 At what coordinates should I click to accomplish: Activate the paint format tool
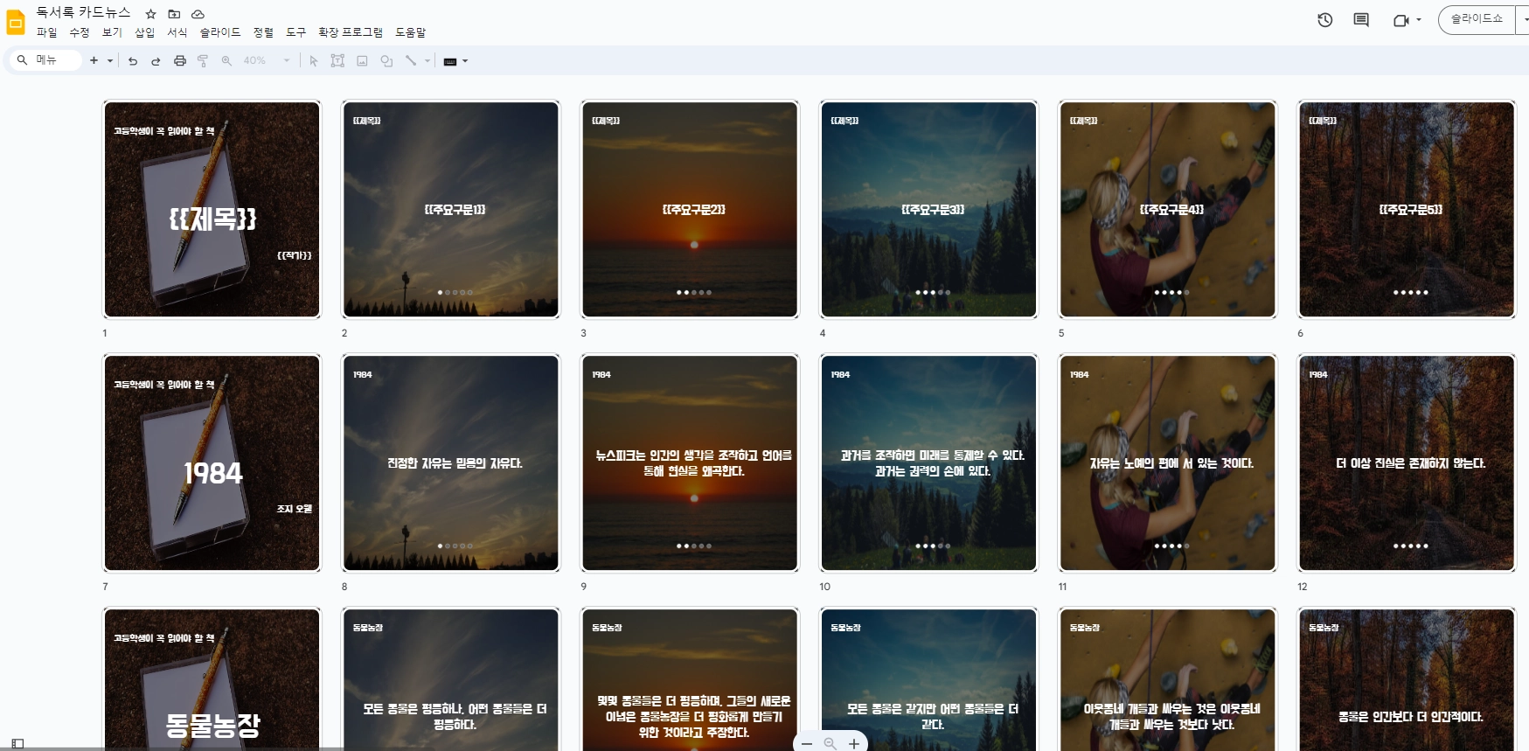pyautogui.click(x=203, y=61)
